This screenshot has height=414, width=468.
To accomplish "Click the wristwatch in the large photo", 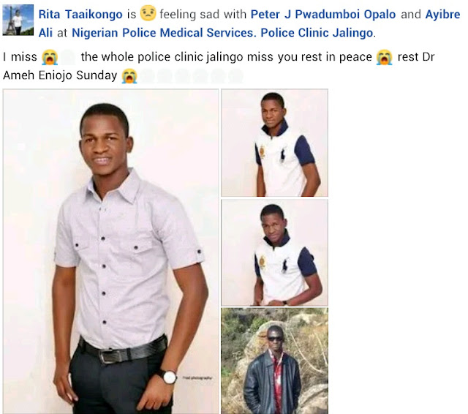I will [x=169, y=377].
